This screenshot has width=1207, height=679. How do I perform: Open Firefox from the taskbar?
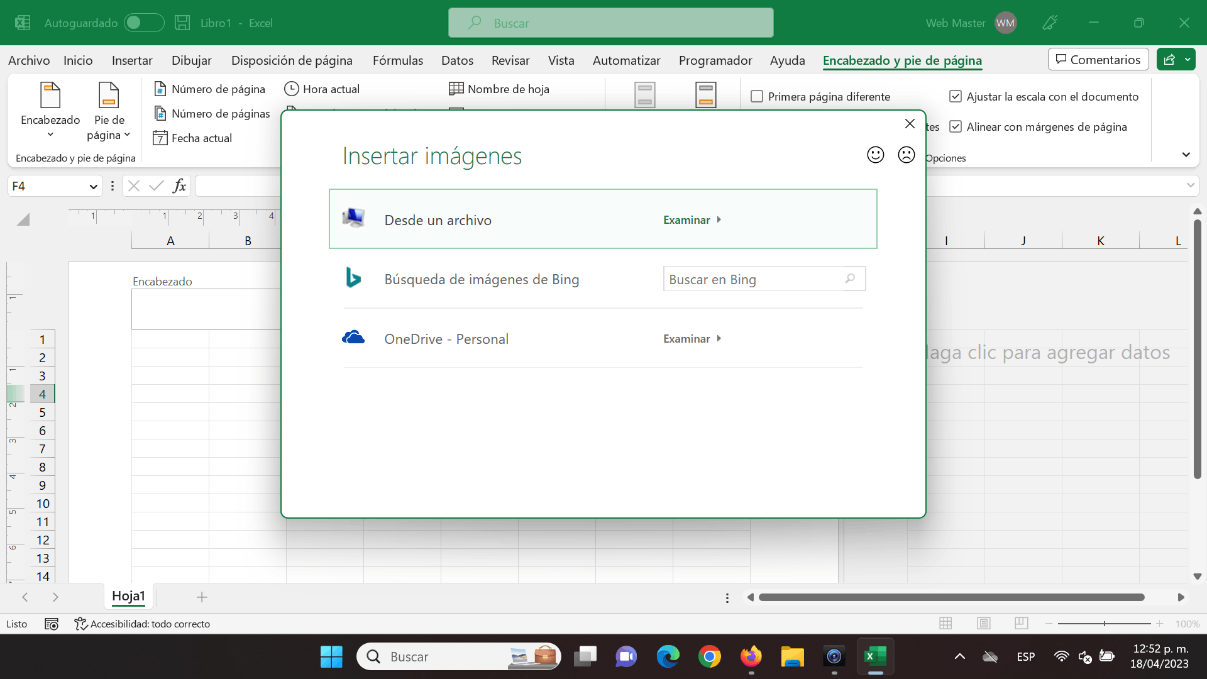point(751,656)
